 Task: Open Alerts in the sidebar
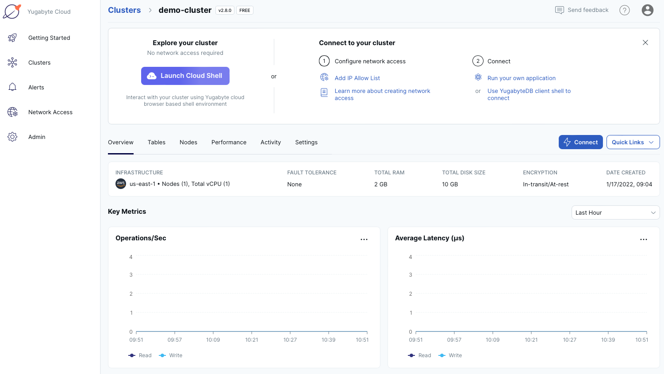[x=36, y=87]
